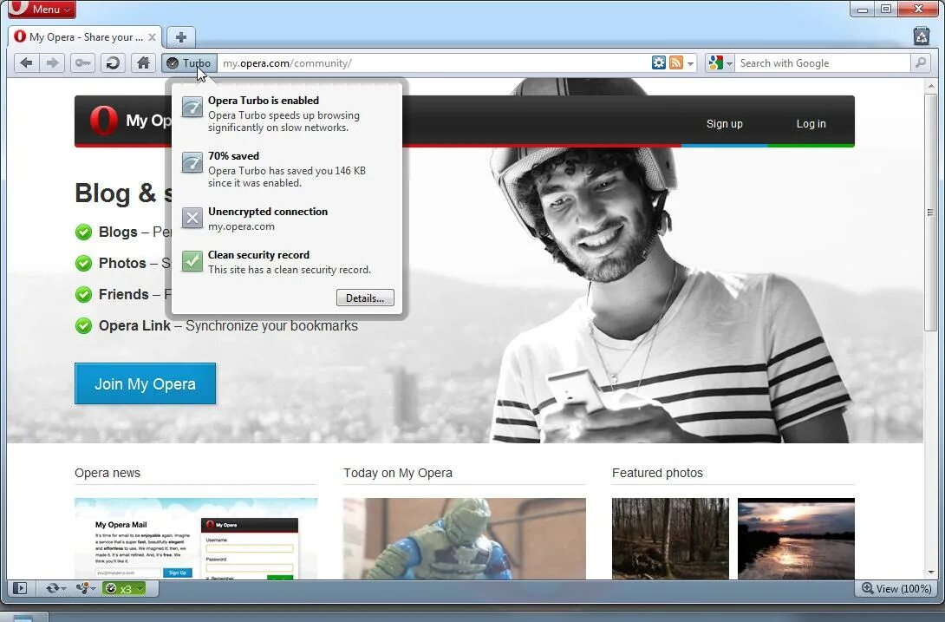Go back to previous page
This screenshot has width=945, height=622.
(x=27, y=62)
